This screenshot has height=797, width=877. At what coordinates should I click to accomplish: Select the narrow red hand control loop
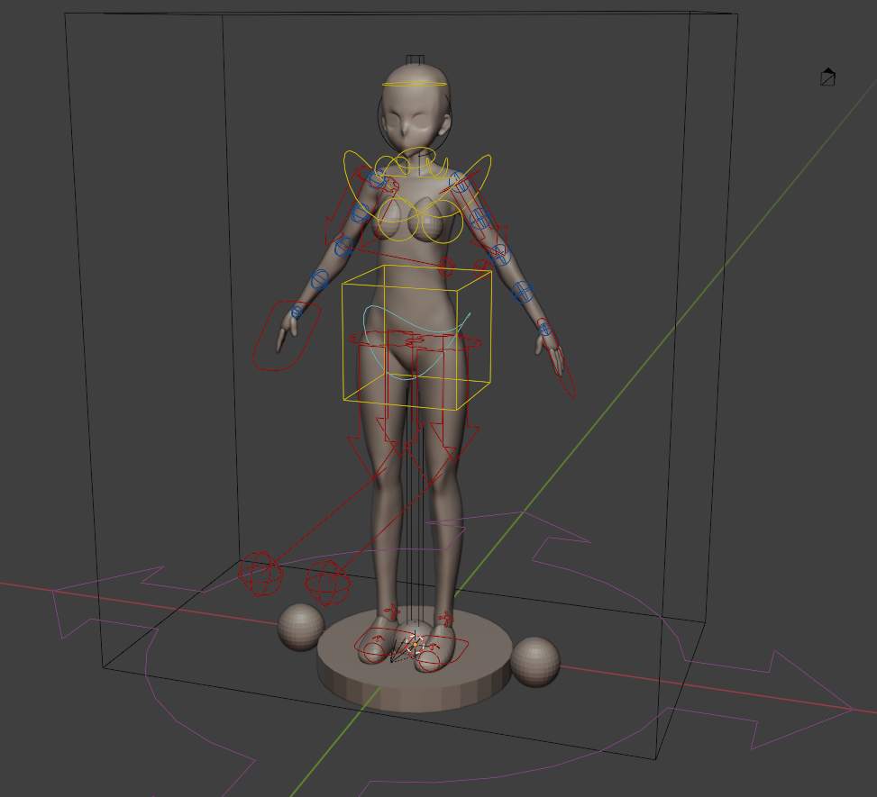point(556,358)
